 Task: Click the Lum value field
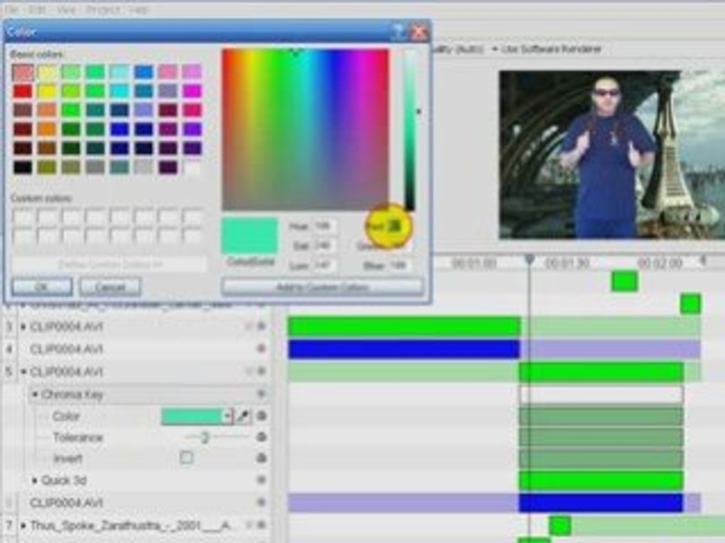pos(324,265)
